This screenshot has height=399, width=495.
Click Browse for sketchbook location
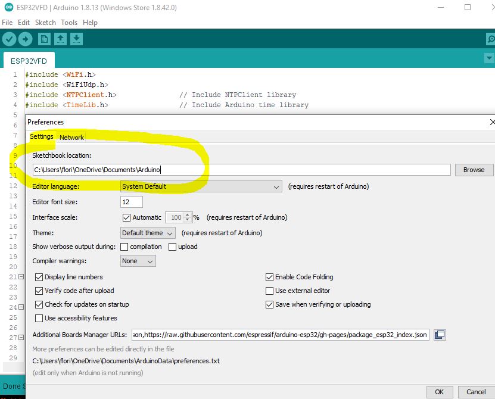[474, 170]
